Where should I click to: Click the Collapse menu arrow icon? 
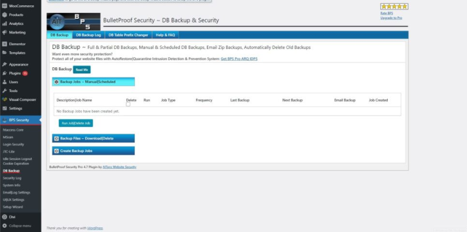tap(5, 226)
